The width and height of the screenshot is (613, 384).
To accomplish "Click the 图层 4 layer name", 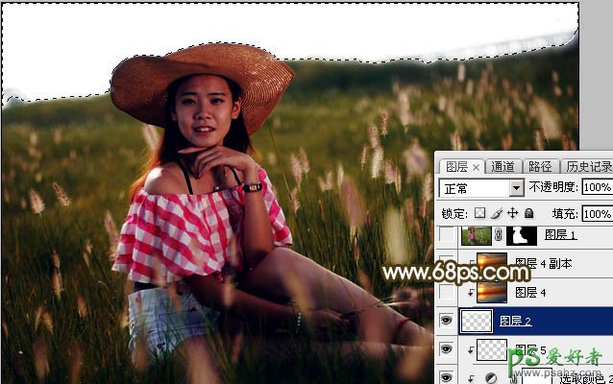I will (530, 292).
